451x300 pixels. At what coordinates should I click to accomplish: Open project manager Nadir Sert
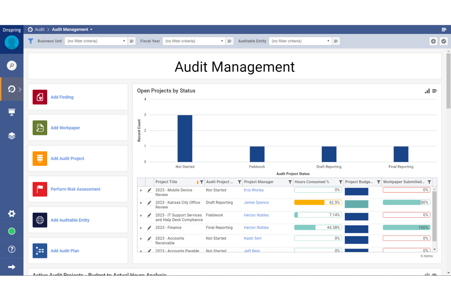pos(253,239)
